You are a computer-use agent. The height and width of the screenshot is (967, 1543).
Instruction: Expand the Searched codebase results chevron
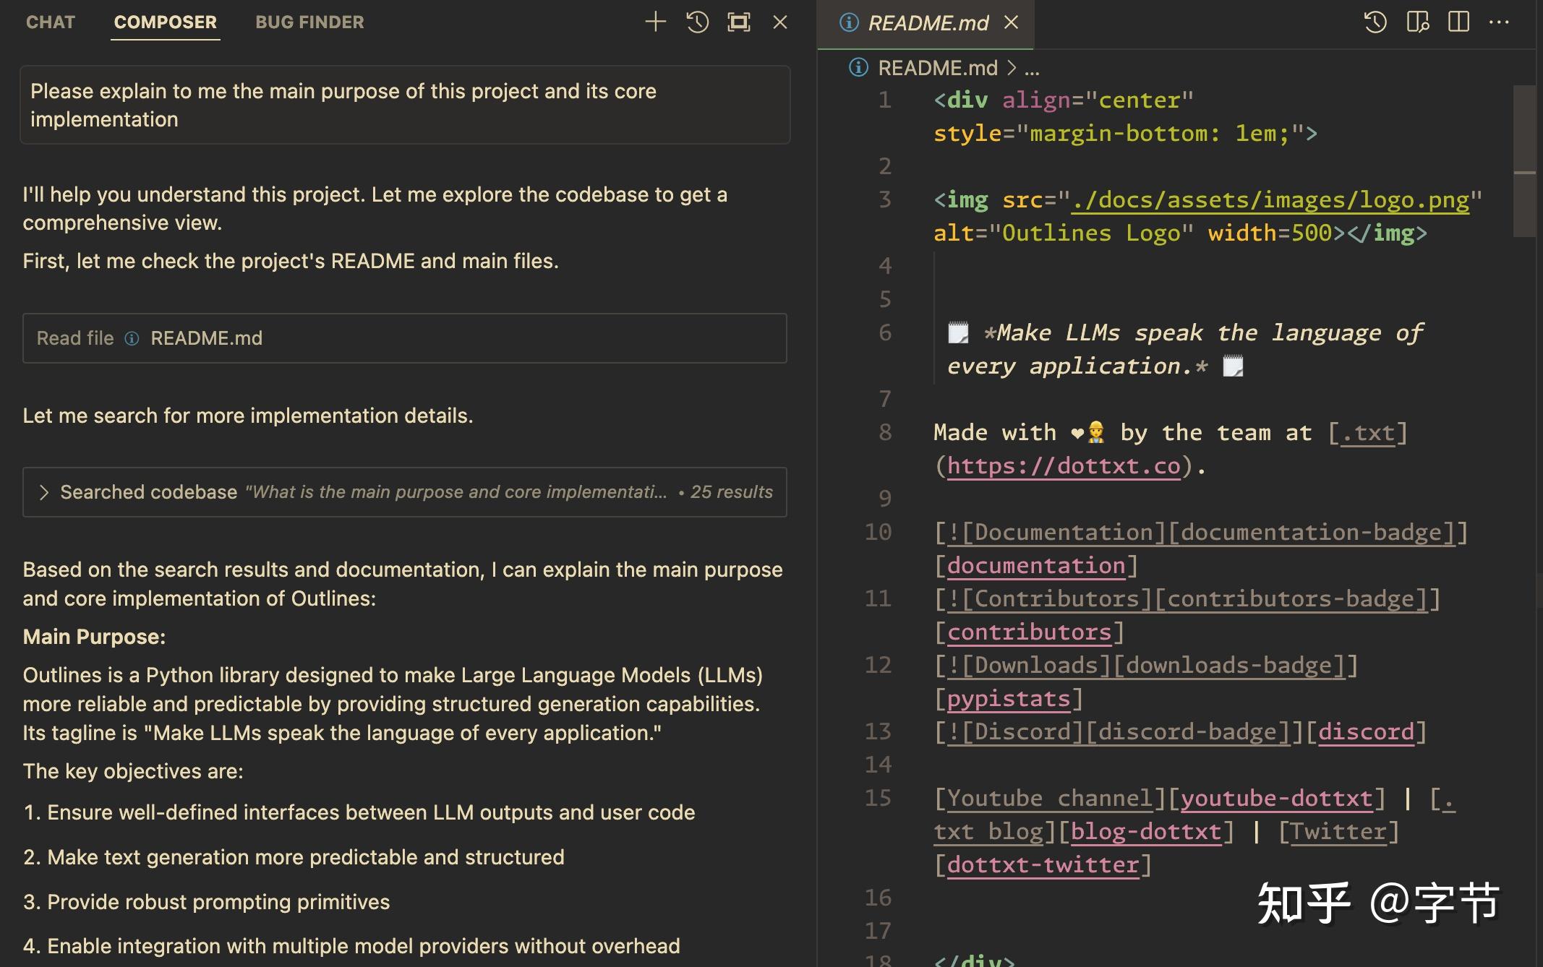coord(44,492)
